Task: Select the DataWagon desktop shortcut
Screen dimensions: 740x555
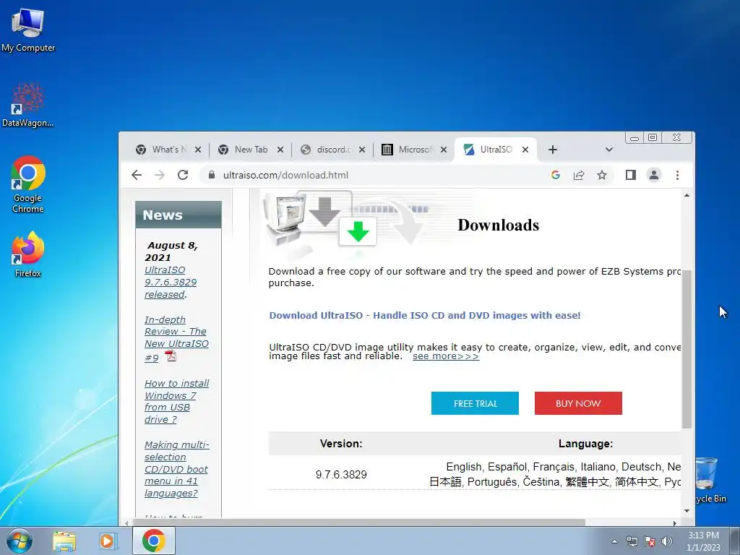Action: point(28,105)
